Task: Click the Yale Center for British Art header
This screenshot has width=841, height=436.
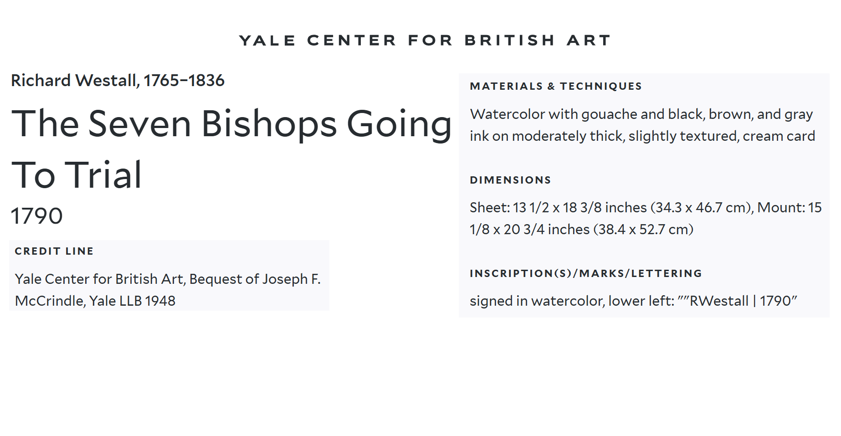Action: [x=425, y=41]
